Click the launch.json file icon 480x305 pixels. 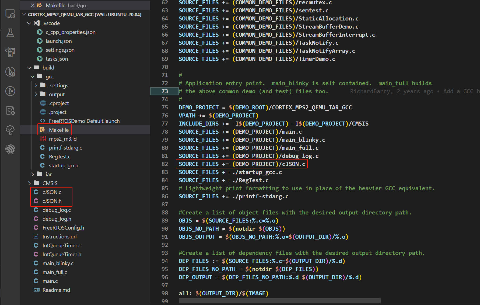pos(40,41)
